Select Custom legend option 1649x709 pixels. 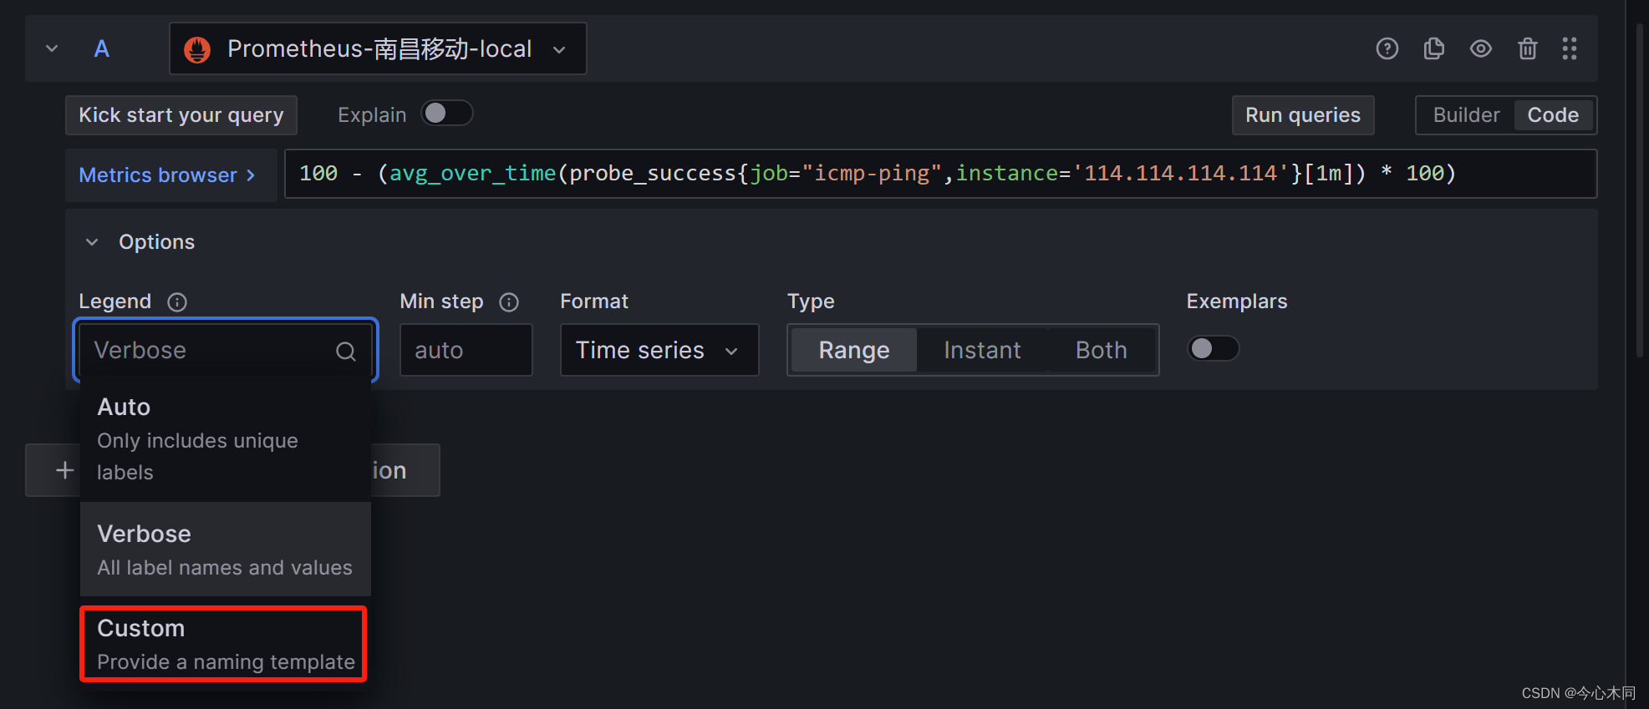(x=223, y=644)
